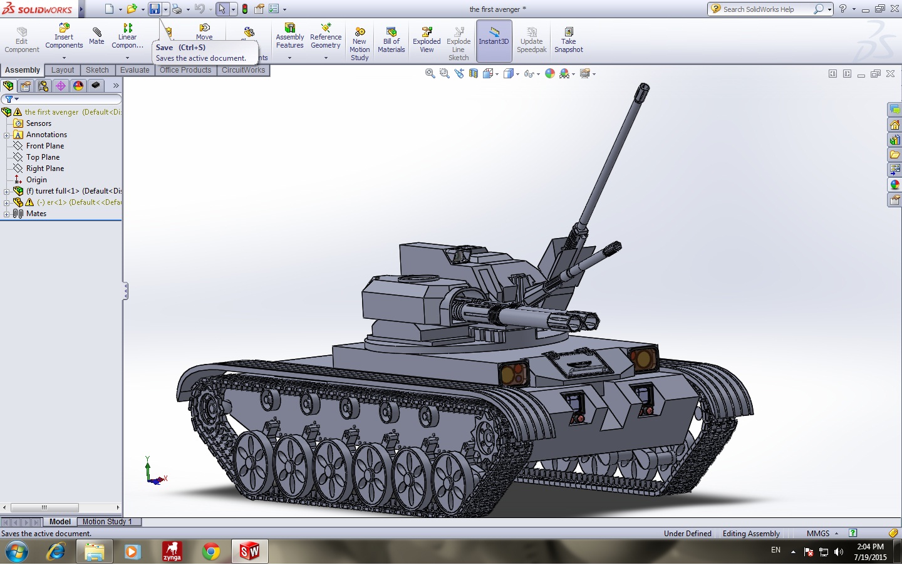Open ConfigurationManager tab icon
Screen dimensions: 902x565
click(x=43, y=86)
